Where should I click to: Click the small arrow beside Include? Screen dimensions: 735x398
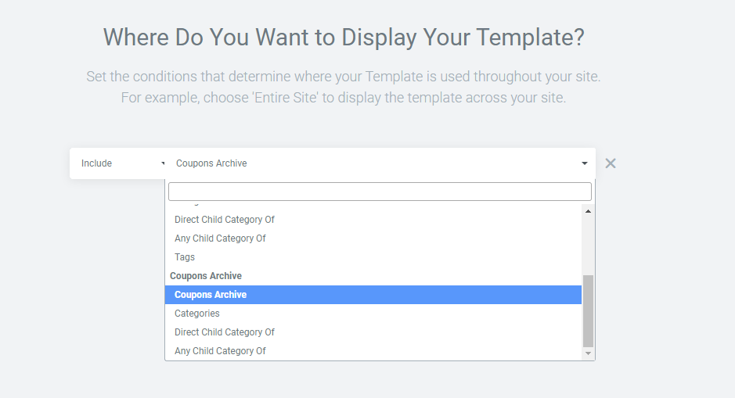click(163, 163)
